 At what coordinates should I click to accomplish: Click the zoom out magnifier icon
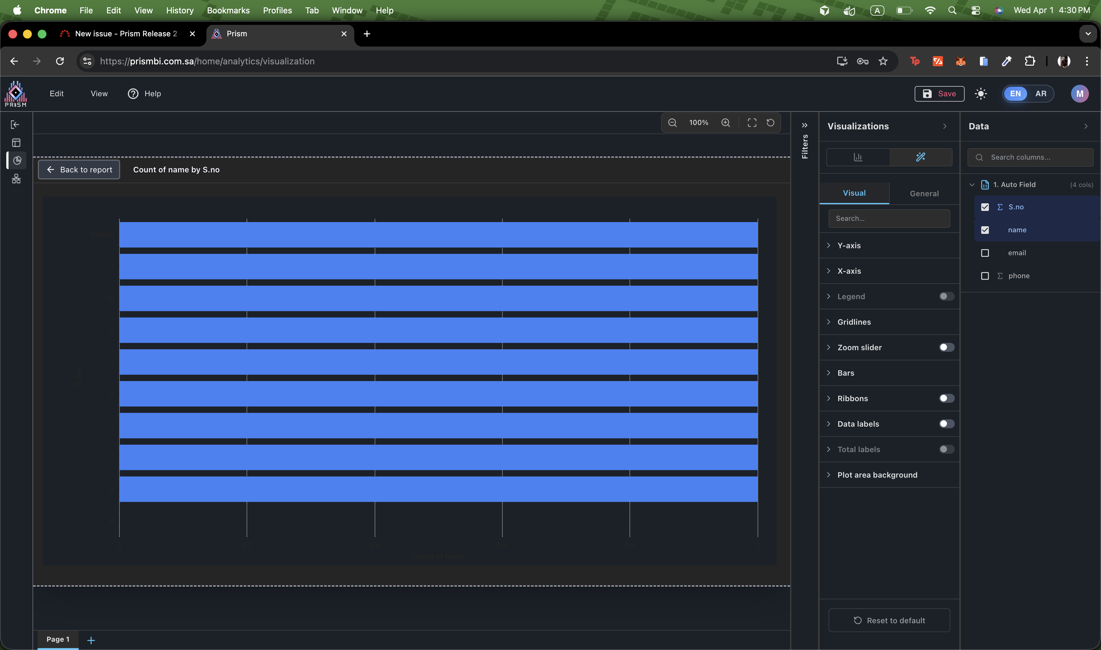pyautogui.click(x=672, y=123)
